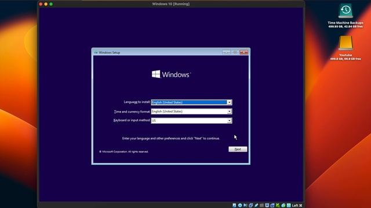Click the Windows logo in setup dialog

point(171,75)
